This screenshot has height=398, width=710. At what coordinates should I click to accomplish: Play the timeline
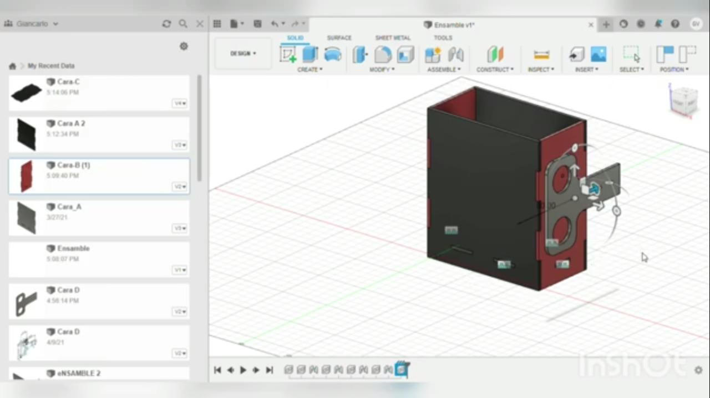tap(243, 370)
